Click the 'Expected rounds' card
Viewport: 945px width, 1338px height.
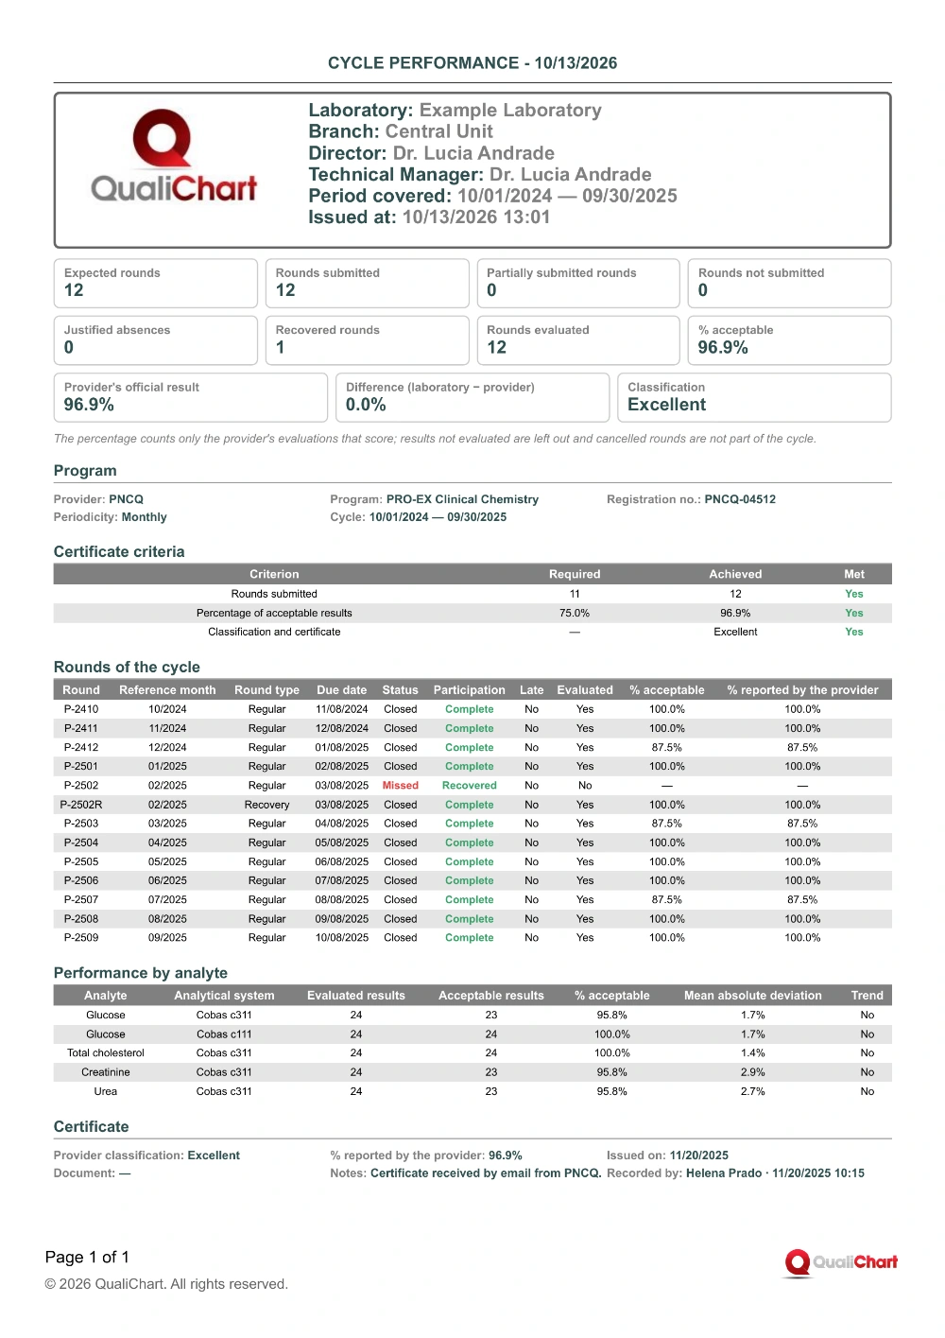point(156,283)
